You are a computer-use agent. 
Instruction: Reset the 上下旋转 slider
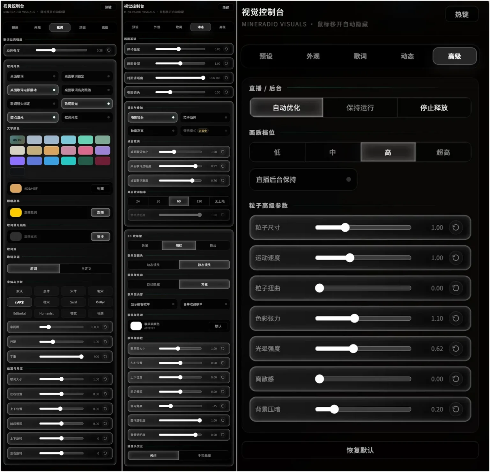pyautogui.click(x=105, y=439)
